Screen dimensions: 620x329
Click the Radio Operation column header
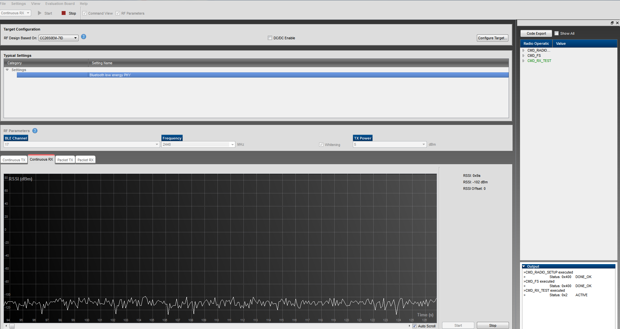tap(537, 43)
